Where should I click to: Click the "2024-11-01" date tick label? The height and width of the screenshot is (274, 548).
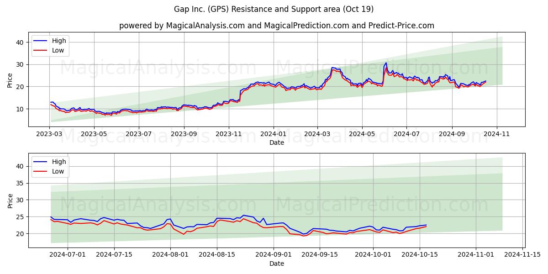476,255
